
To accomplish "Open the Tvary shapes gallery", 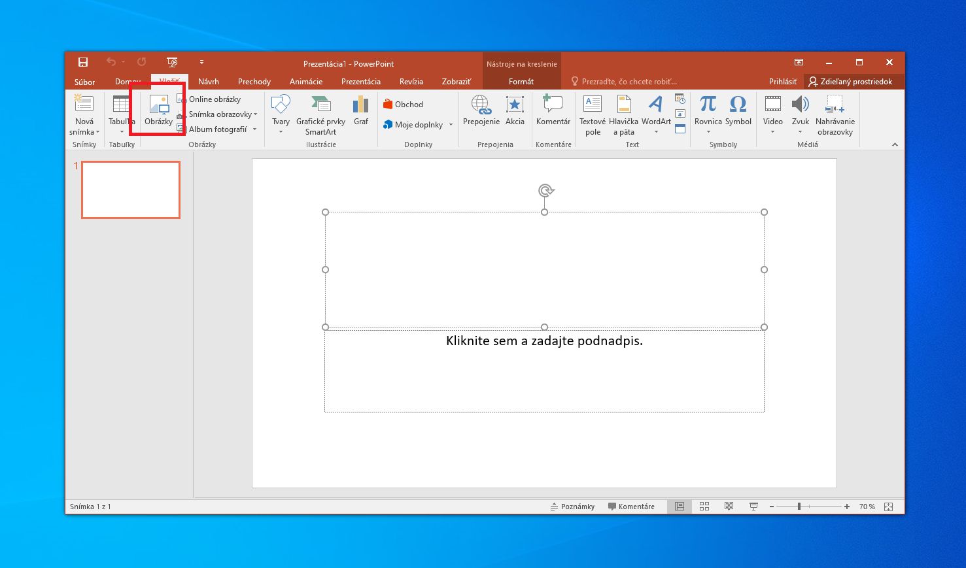I will 281,114.
